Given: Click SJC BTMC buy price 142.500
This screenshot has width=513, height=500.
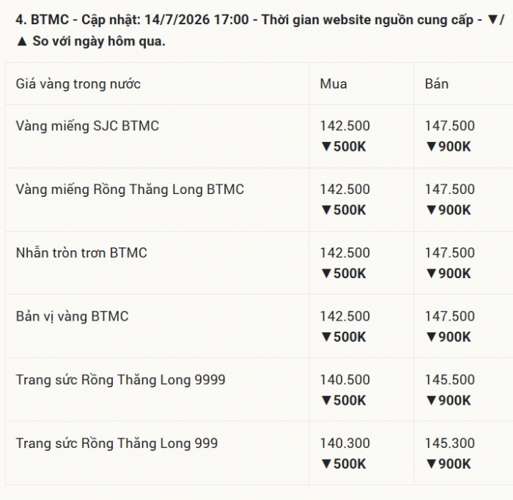Looking at the screenshot, I should (x=345, y=126).
